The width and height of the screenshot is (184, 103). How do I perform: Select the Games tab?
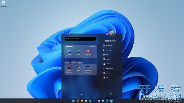click(74, 63)
